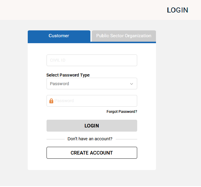The height and width of the screenshot is (187, 201).
Task: Click the gray LOGIN button
Action: [x=92, y=126]
